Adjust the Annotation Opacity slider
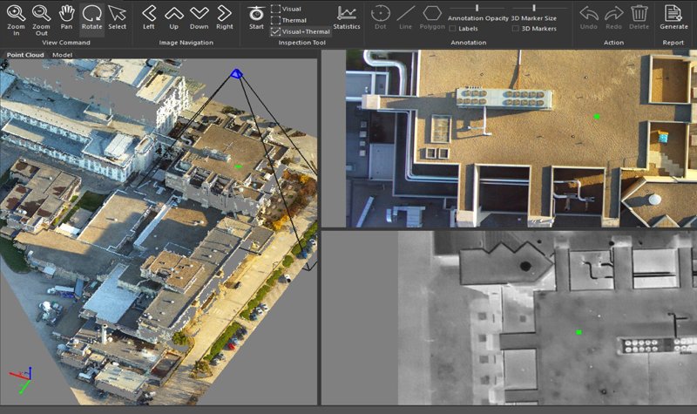The image size is (697, 414). coord(477,8)
